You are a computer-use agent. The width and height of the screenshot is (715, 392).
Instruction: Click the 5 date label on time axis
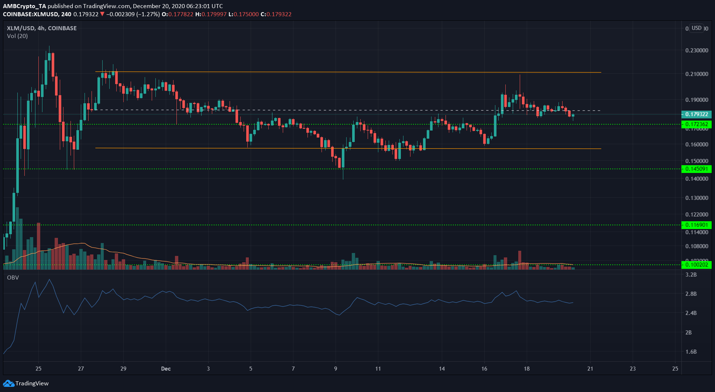click(x=251, y=369)
